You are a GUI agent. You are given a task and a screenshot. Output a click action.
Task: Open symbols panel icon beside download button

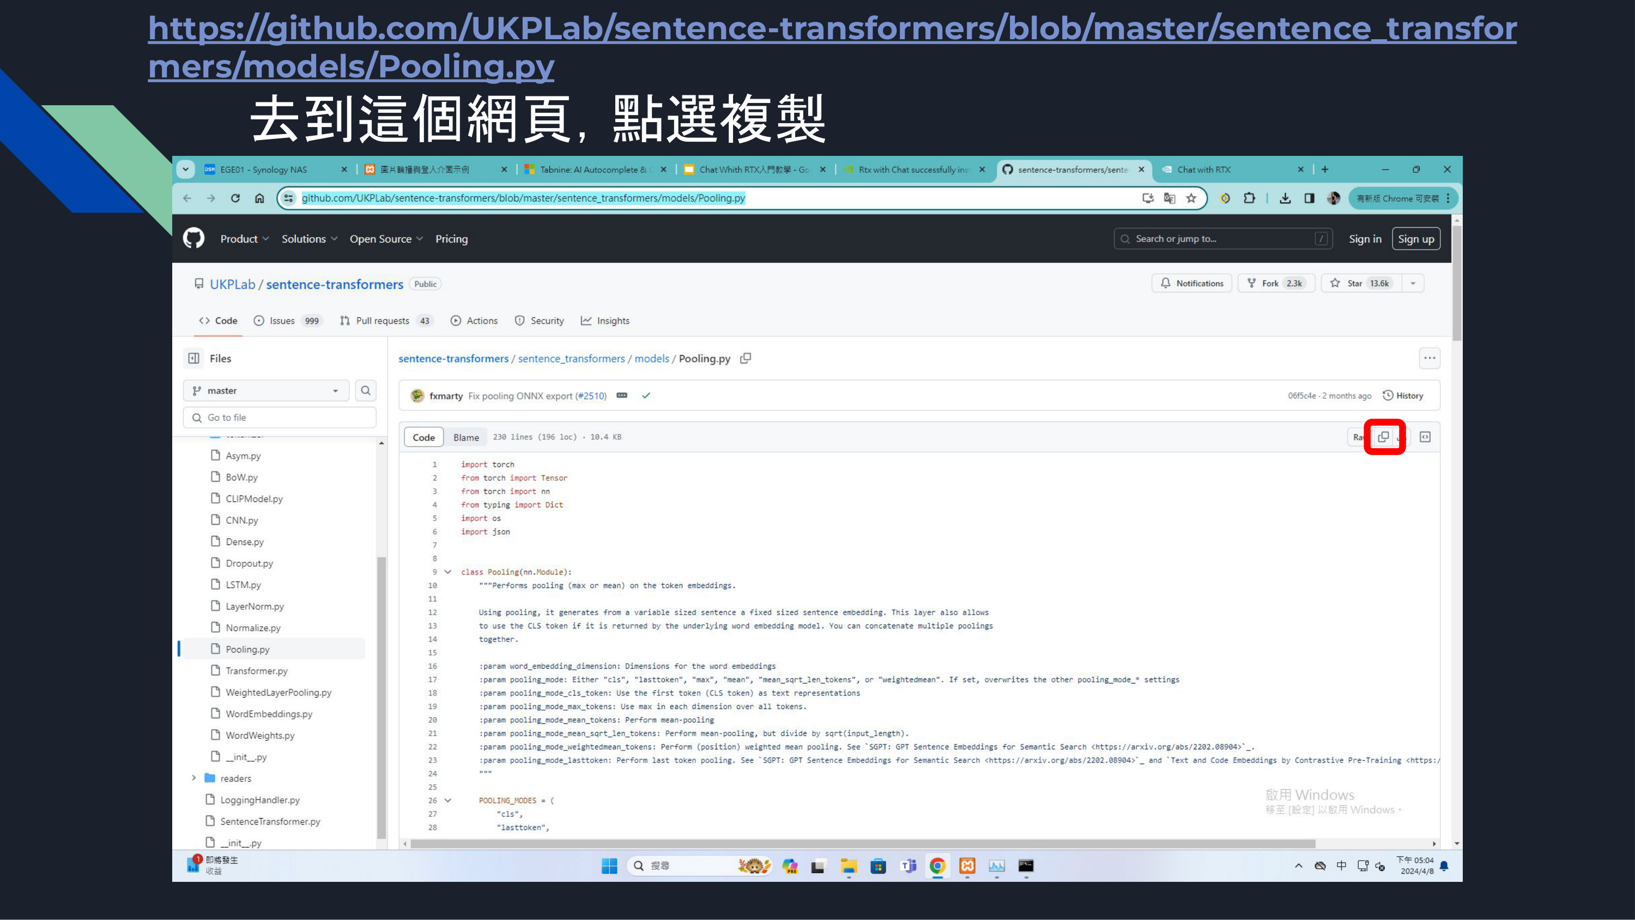pos(1425,437)
